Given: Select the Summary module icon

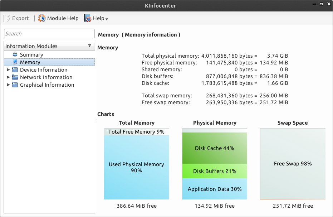Looking at the screenshot, I should (x=15, y=55).
